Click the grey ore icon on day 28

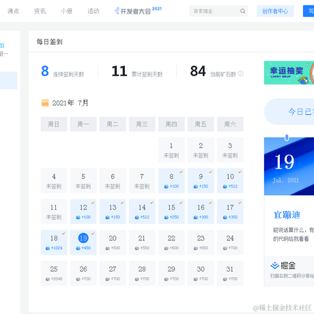(x=137, y=279)
